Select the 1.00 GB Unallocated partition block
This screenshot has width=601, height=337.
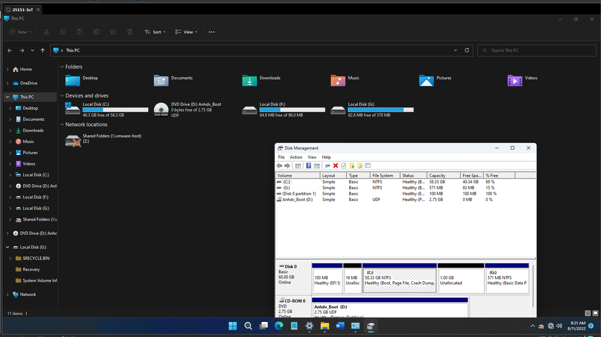tap(461, 280)
